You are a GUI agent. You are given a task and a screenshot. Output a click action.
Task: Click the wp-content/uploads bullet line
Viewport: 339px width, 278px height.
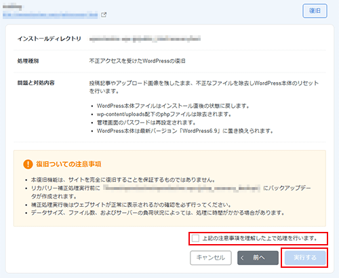pos(164,115)
